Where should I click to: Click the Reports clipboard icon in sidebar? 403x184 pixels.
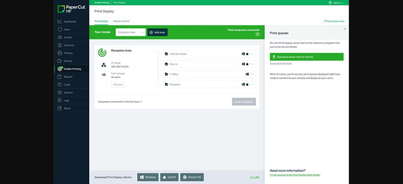(60, 77)
